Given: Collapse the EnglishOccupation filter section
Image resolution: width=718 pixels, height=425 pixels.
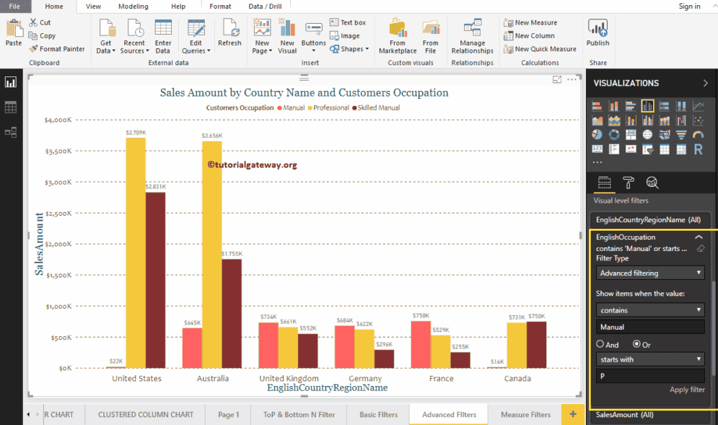Looking at the screenshot, I should (x=699, y=237).
